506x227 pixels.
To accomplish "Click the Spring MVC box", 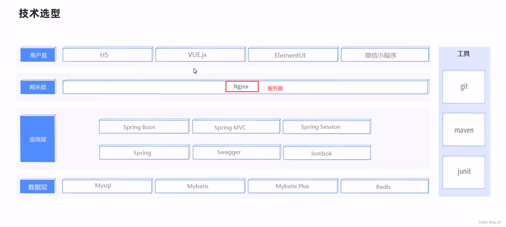I will tap(236, 126).
